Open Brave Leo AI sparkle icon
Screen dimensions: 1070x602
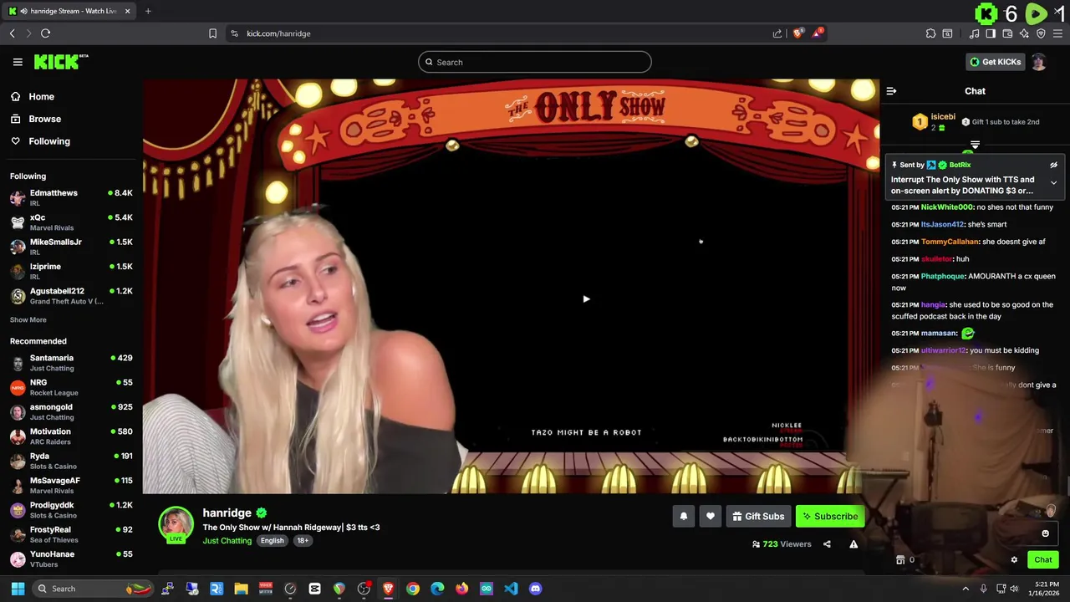[x=1024, y=33]
